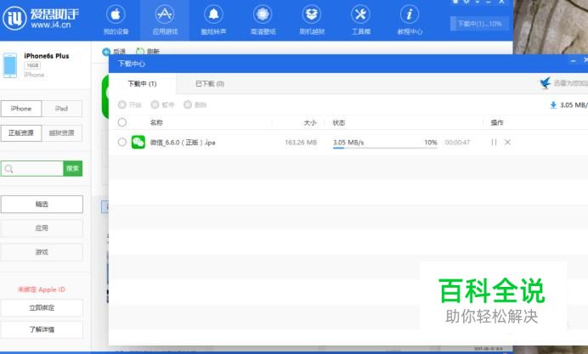Click the 16GB capacity badge

32,65
